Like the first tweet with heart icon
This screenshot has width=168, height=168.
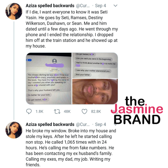84,112
